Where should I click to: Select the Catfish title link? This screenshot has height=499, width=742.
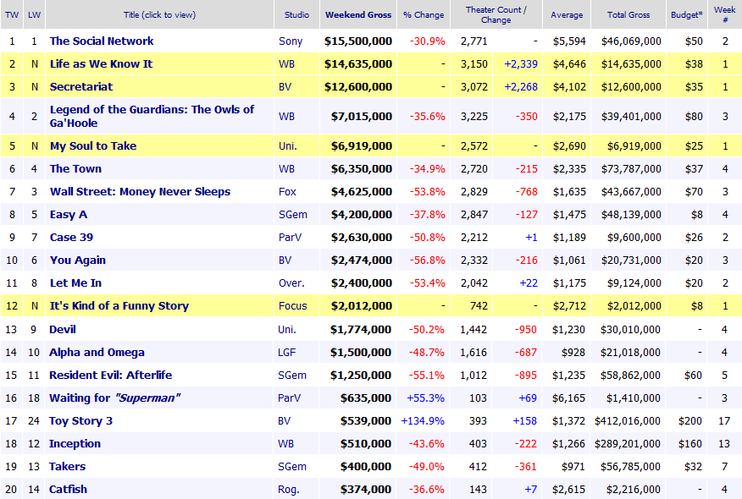tap(68, 489)
